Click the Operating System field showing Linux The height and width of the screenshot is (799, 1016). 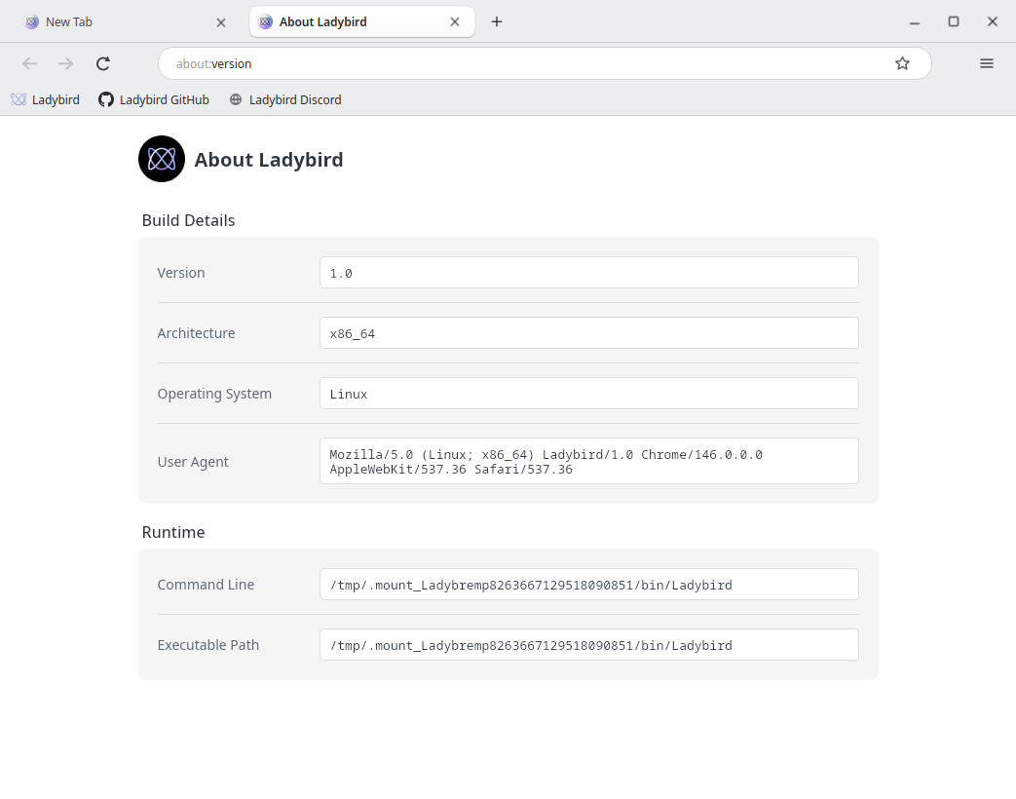(x=589, y=394)
